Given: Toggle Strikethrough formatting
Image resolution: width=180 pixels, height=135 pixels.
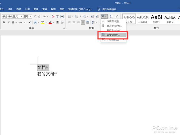Looking at the screenshot, I should (21, 22).
